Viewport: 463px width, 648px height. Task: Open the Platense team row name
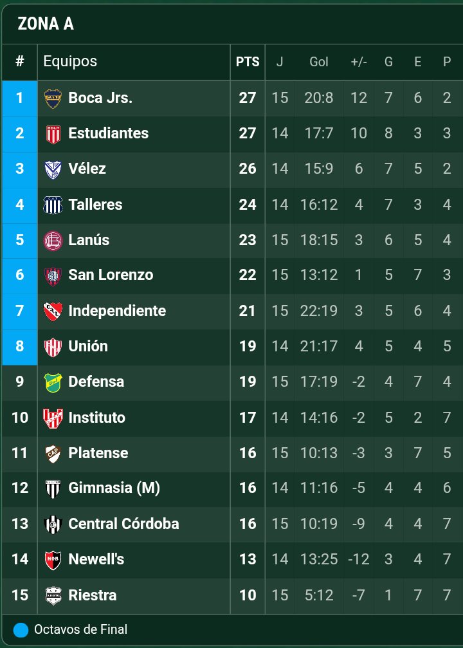98,453
